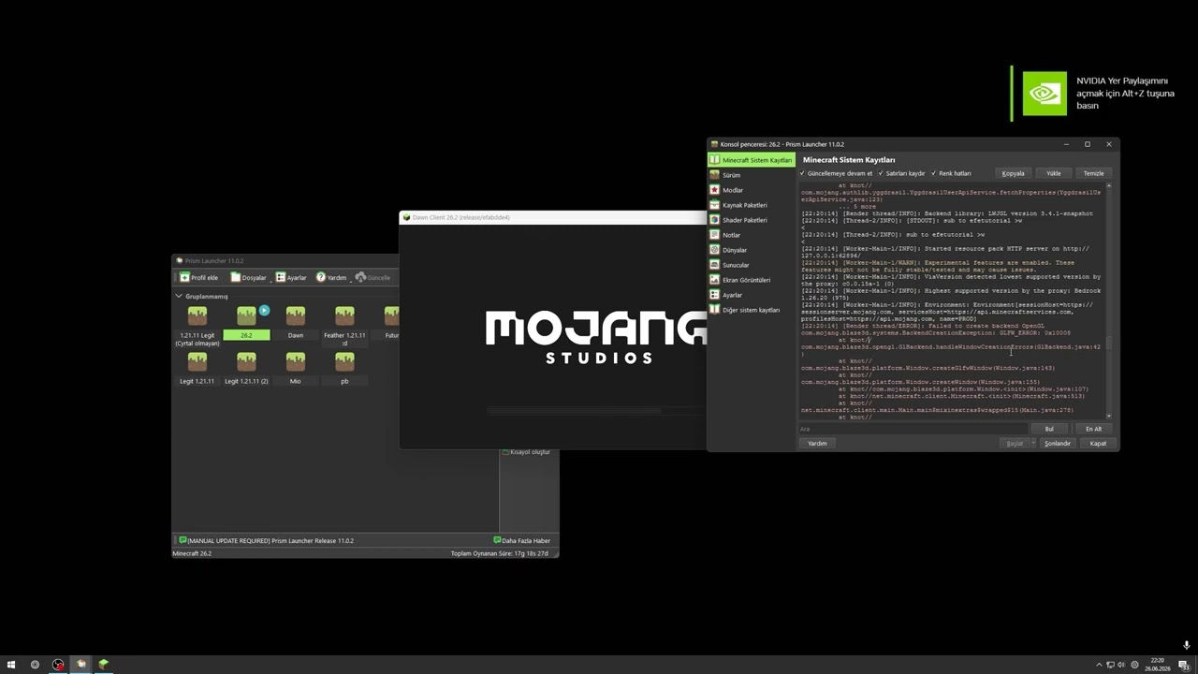The height and width of the screenshot is (674, 1198).
Task: Open the Modlar page in console sidebar
Action: click(751, 190)
